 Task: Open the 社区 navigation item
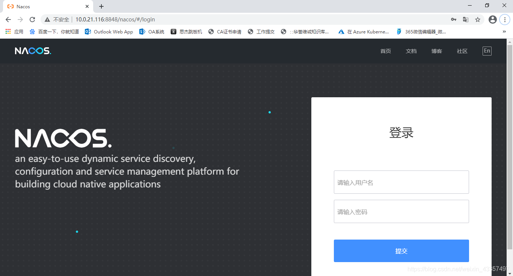(462, 51)
